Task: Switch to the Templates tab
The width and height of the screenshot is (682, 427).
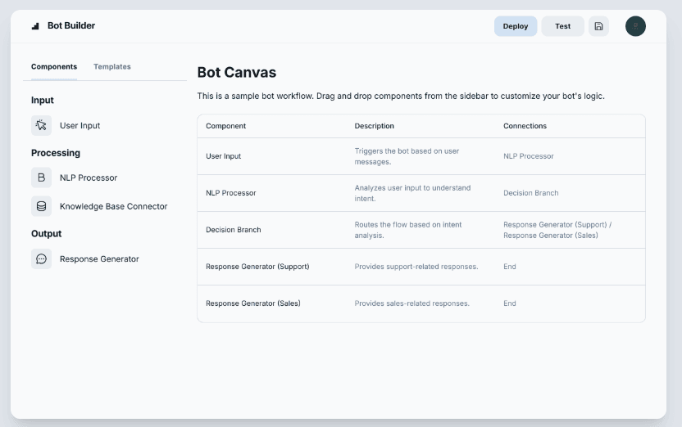Action: (112, 67)
